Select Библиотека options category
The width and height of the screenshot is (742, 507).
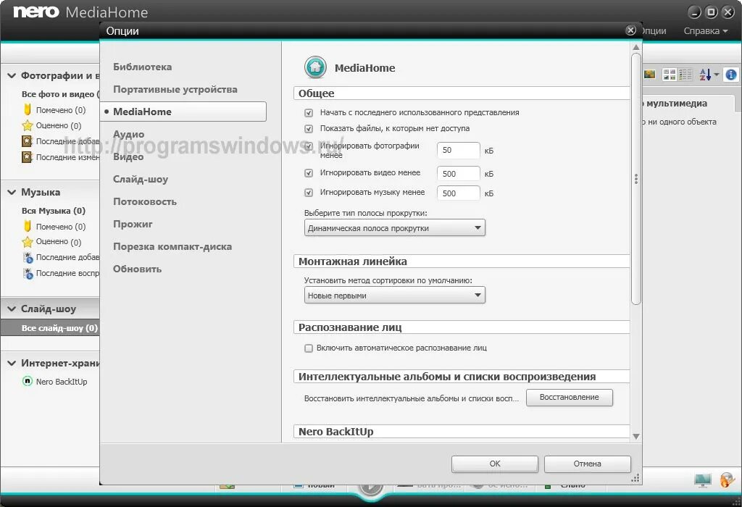(x=143, y=67)
